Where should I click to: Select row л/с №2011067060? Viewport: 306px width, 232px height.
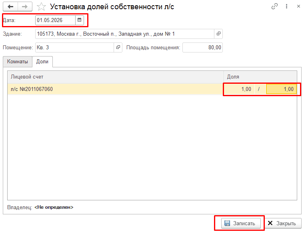point(116,89)
